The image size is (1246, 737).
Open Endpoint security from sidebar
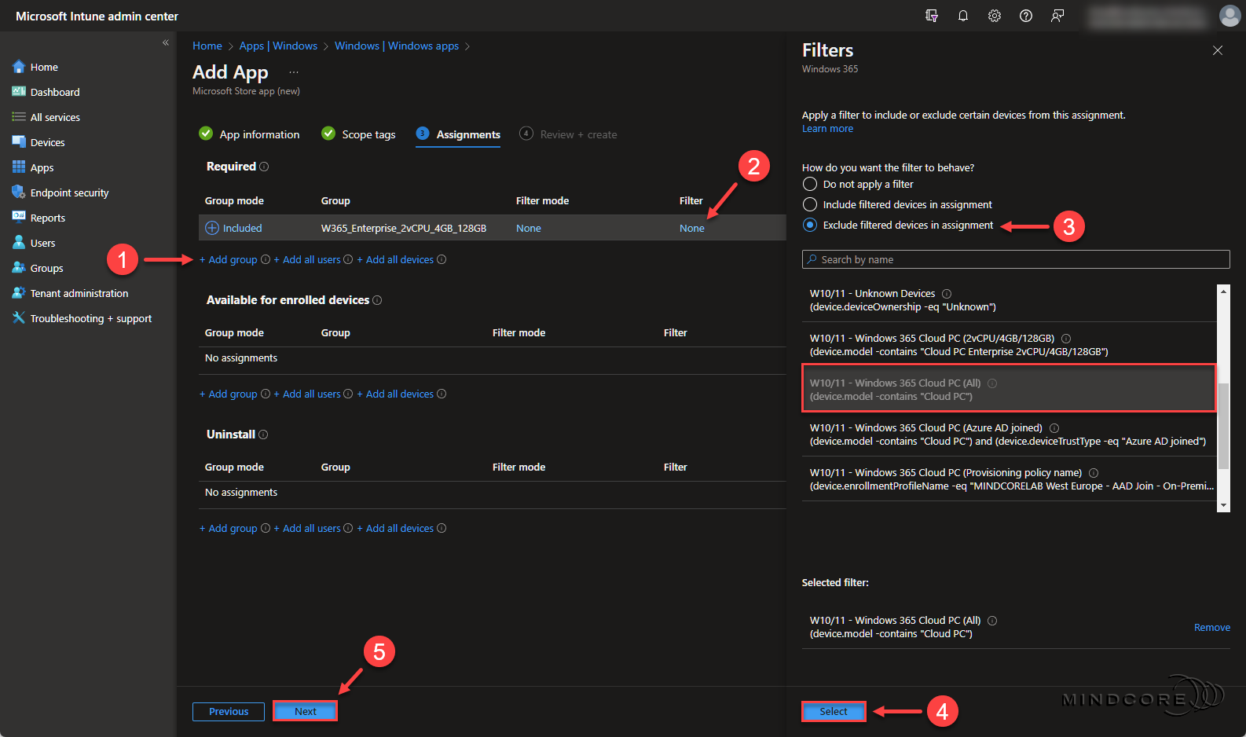(x=69, y=192)
